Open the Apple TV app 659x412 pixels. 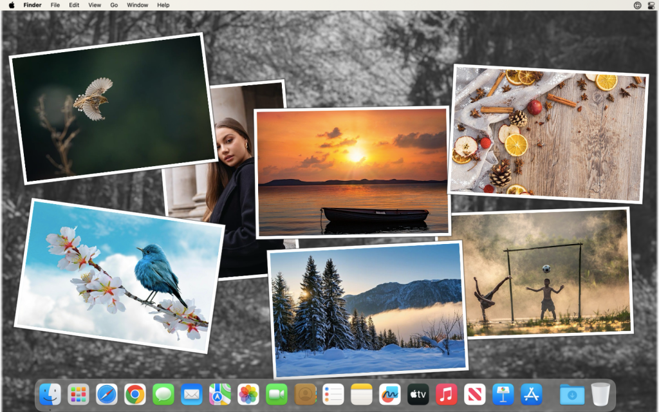(x=418, y=395)
